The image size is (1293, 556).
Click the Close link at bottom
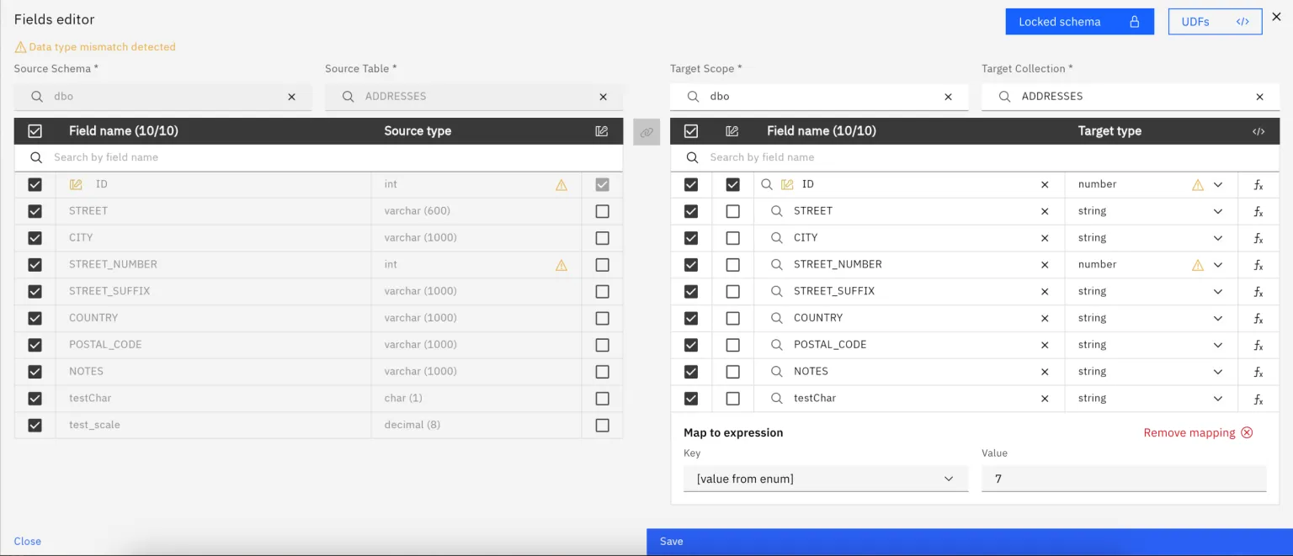(28, 542)
